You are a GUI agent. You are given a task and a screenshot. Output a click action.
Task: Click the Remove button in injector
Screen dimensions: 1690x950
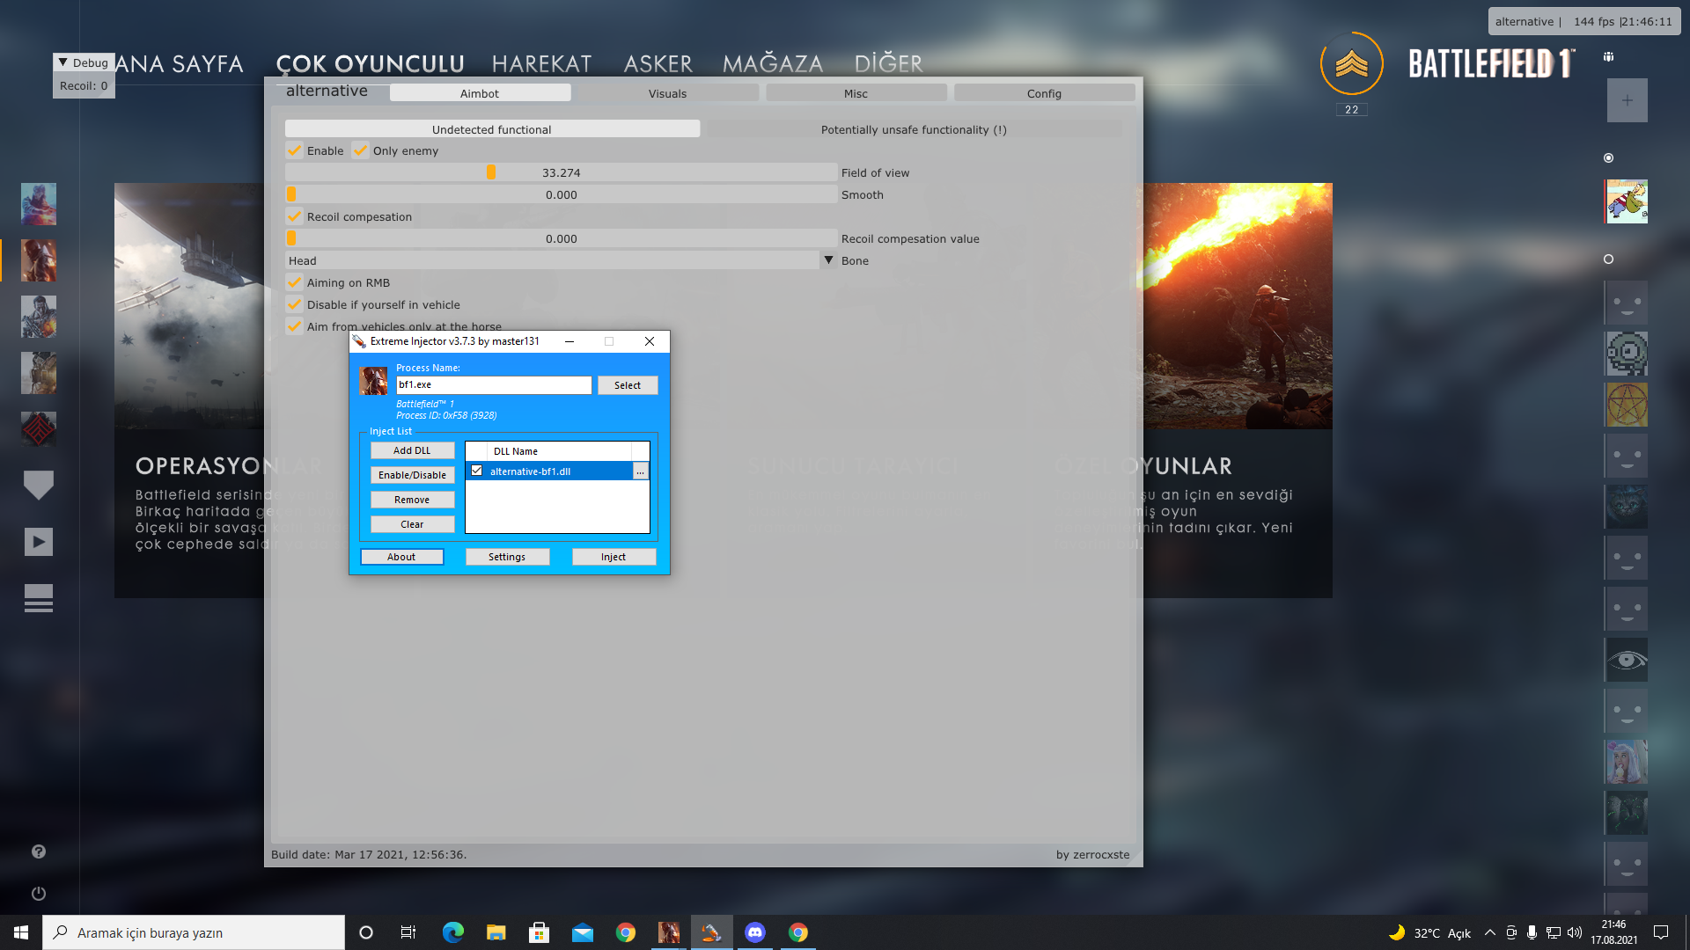pos(412,500)
